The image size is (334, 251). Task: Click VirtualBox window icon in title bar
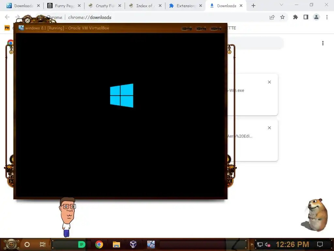click(21, 28)
